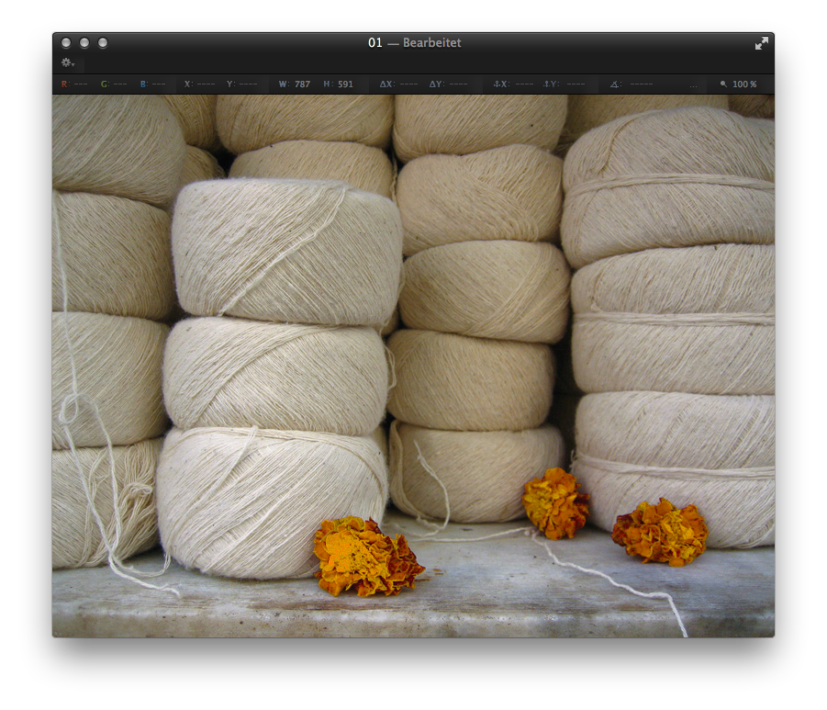Open the ellipsis options in info bar
The height and width of the screenshot is (710, 827).
pos(693,85)
